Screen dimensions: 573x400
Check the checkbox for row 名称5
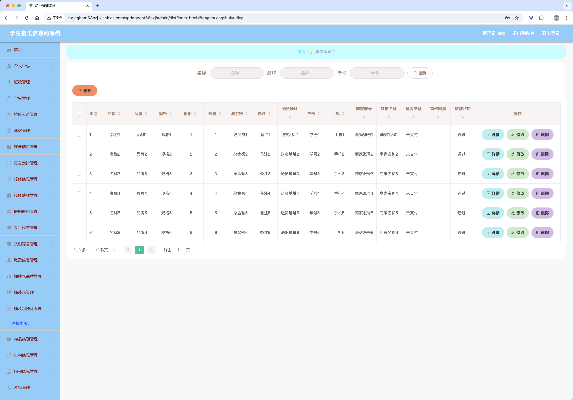79,213
